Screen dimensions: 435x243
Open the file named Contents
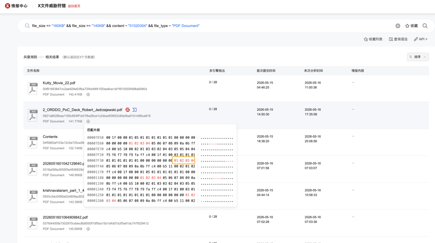pyautogui.click(x=50, y=137)
